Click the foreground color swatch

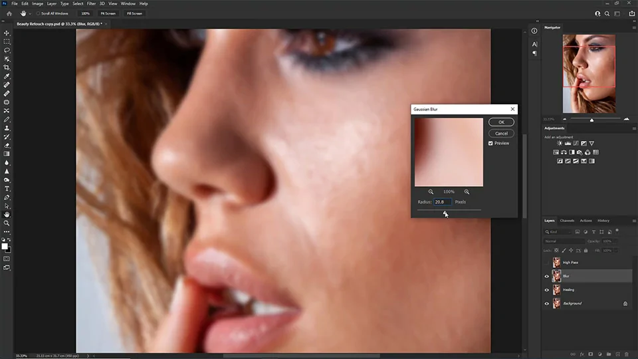pyautogui.click(x=5, y=246)
